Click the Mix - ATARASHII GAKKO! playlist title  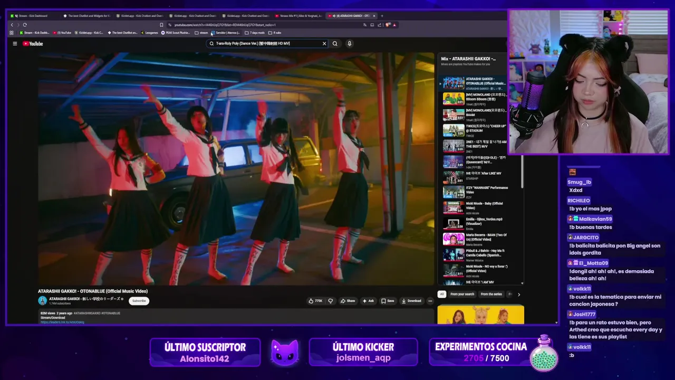(468, 59)
